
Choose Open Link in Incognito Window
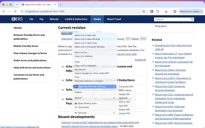[95, 47]
